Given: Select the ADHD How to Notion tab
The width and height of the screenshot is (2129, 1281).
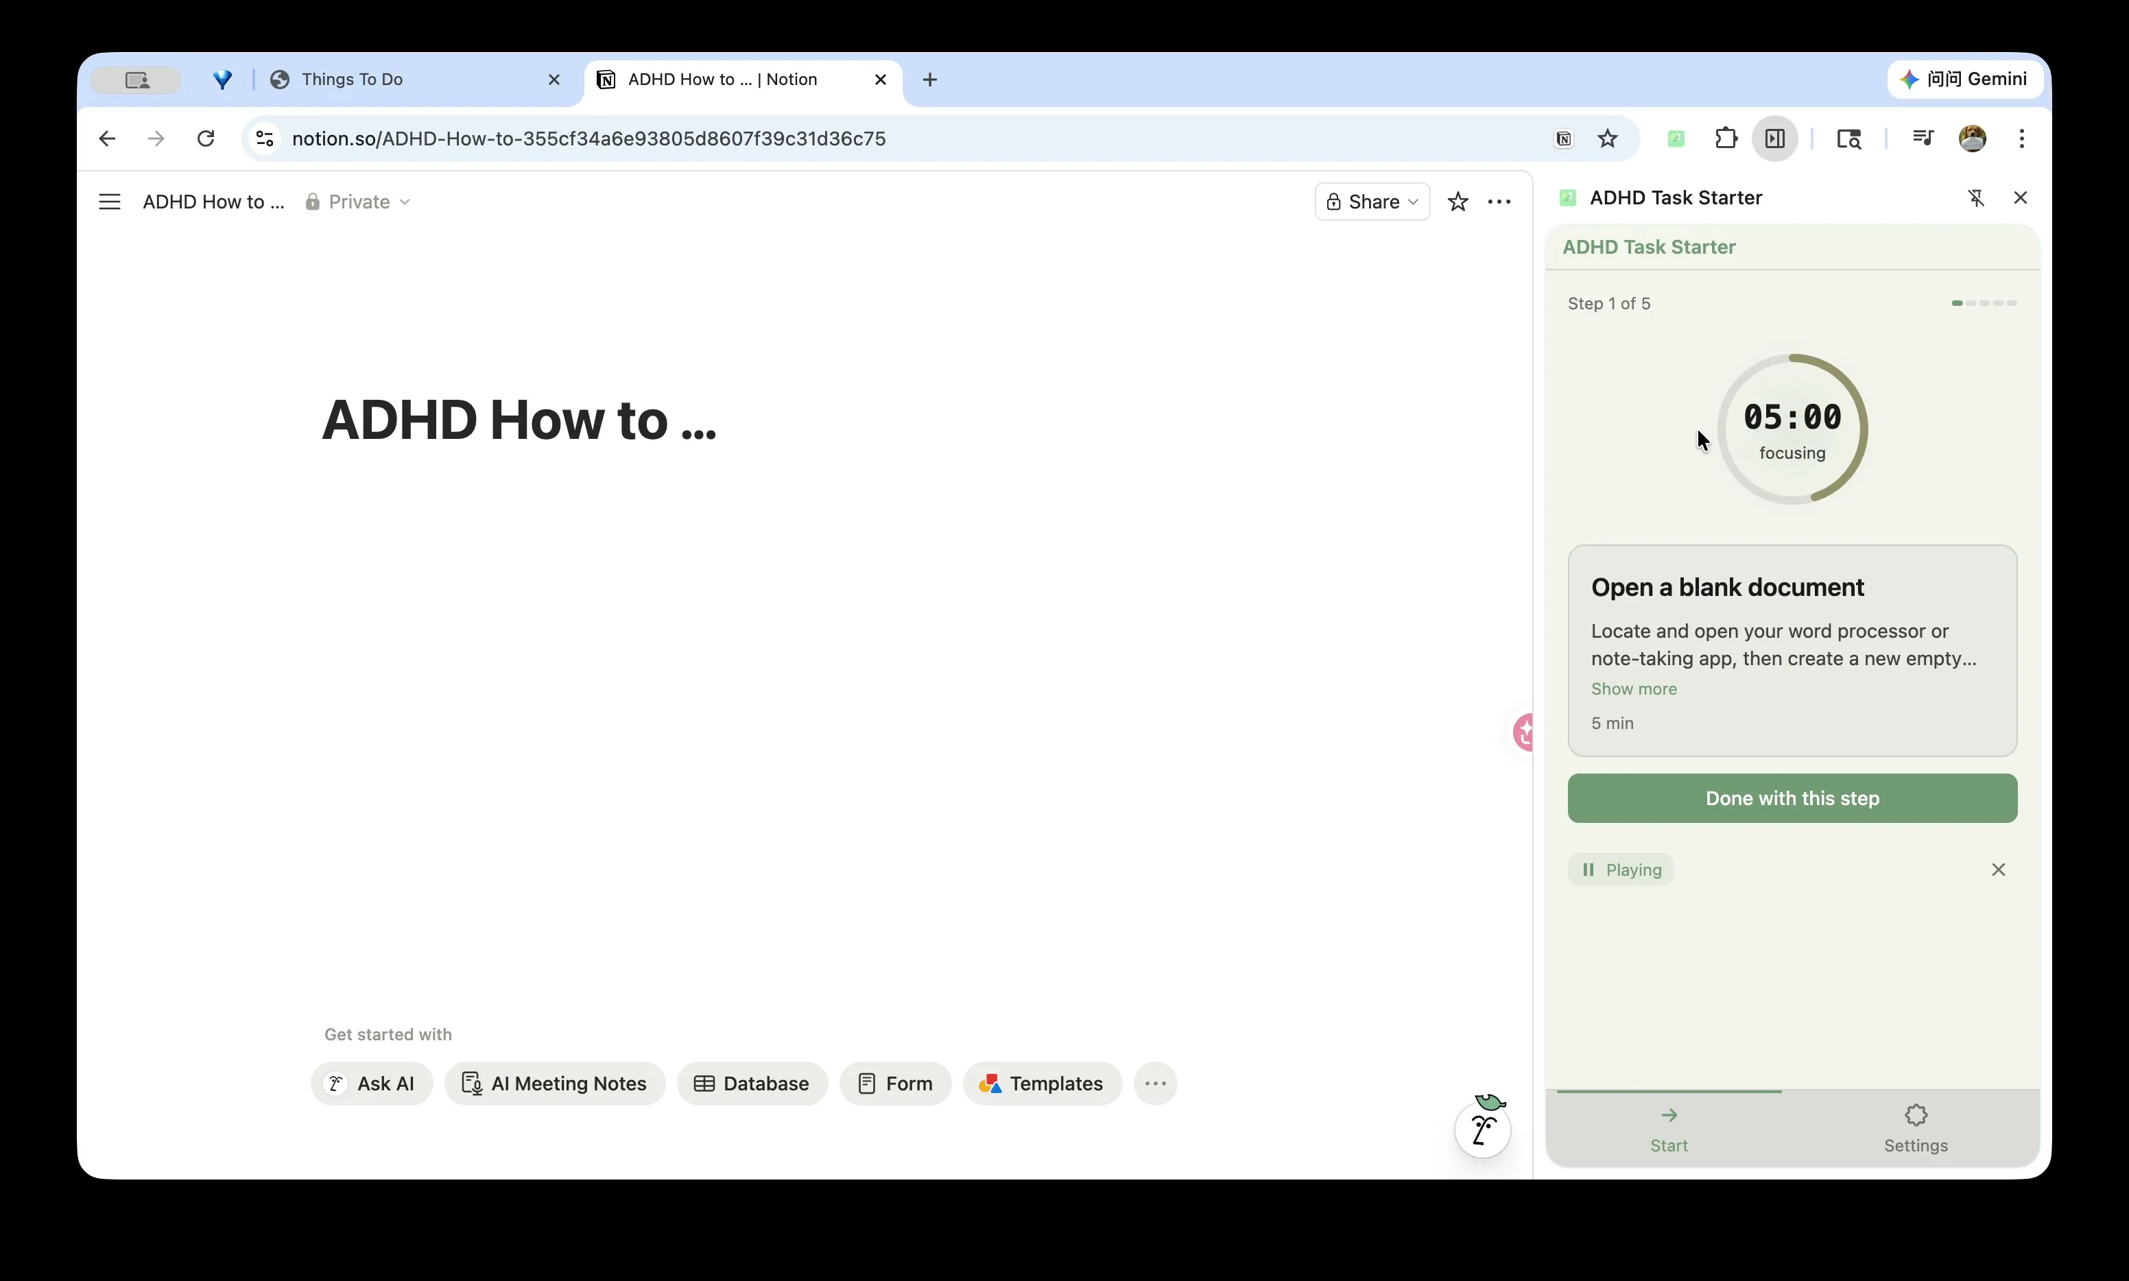Looking at the screenshot, I should tap(742, 80).
